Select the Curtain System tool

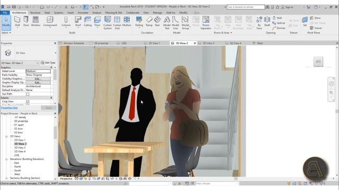click(108, 23)
